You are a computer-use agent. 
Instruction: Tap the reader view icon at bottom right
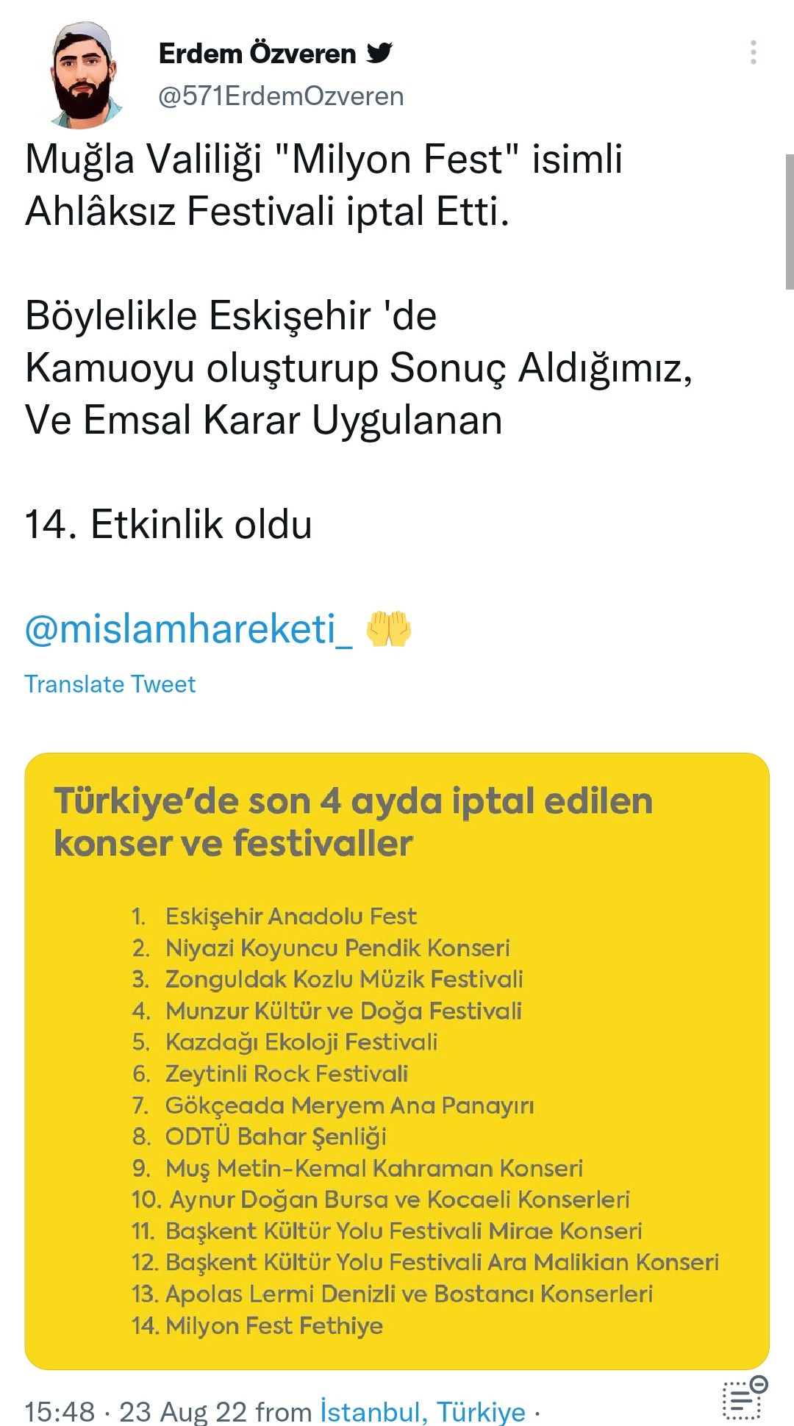click(x=744, y=1399)
